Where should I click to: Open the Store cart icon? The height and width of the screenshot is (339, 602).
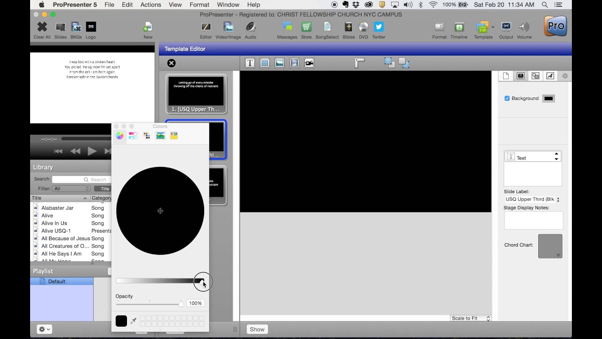[x=306, y=27]
